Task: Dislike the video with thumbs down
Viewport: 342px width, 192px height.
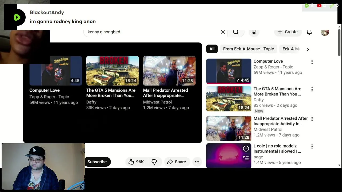Action: [x=154, y=162]
